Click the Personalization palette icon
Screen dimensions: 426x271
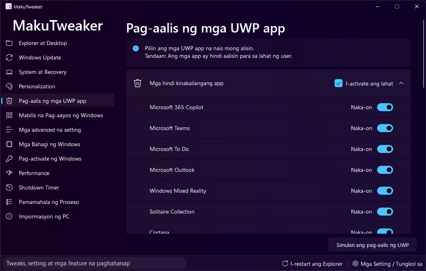9,86
